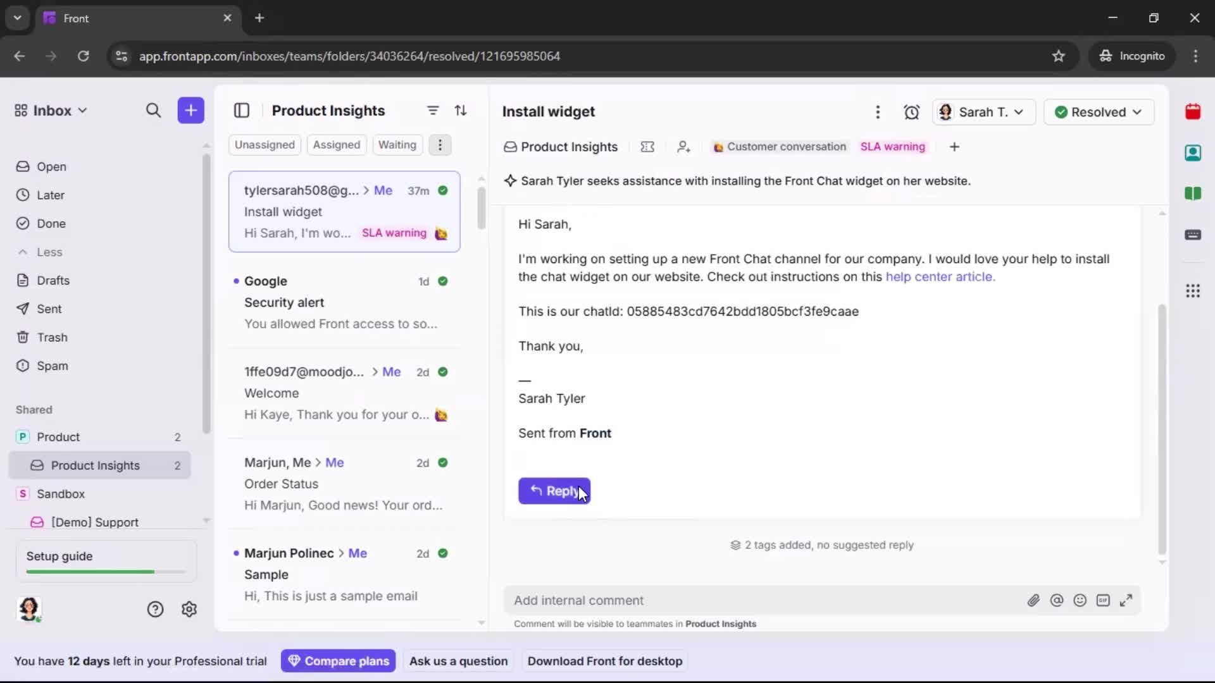Open the search icon in the inbox panel
This screenshot has width=1215, height=683.
click(154, 110)
